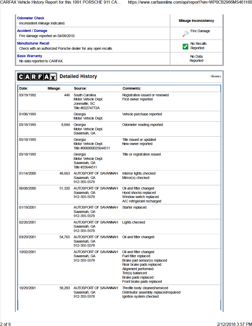The height and width of the screenshot is (326, 252).
Task: Click 'Title issued or updated' comment
Action: pos(139,140)
